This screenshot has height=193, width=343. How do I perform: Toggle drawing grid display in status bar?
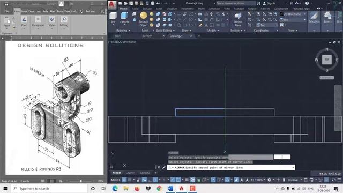point(124,180)
